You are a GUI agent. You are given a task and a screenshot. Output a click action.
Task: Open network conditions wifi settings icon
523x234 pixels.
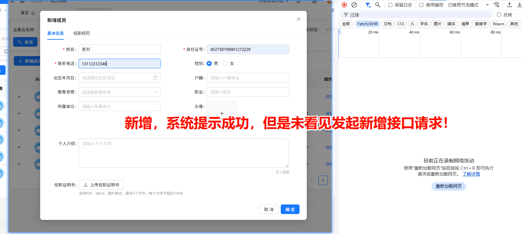coord(497,5)
